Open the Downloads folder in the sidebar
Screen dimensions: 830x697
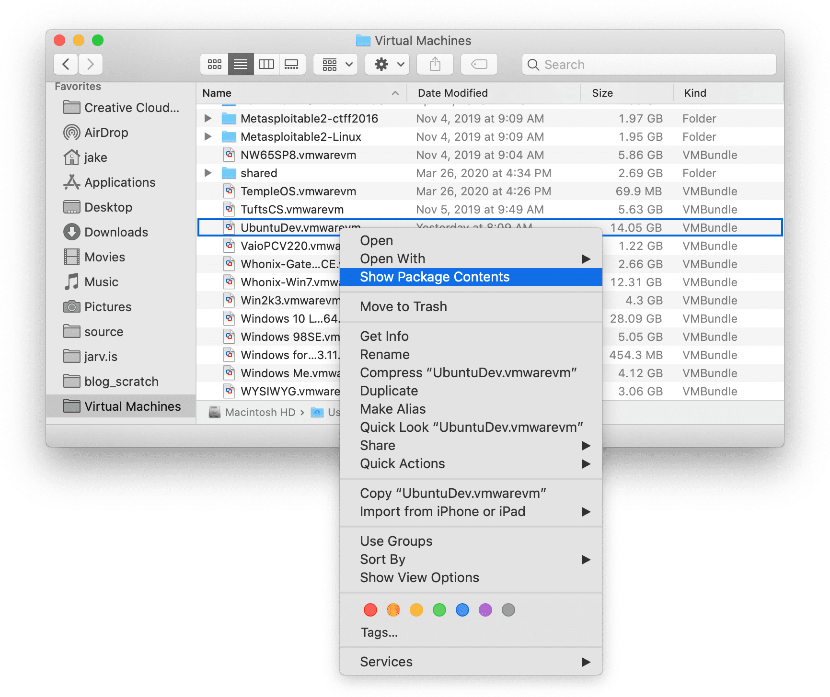click(x=116, y=232)
